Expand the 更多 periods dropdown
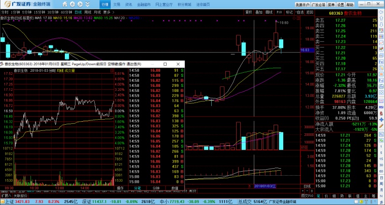385x205 pixels. click(x=108, y=12)
